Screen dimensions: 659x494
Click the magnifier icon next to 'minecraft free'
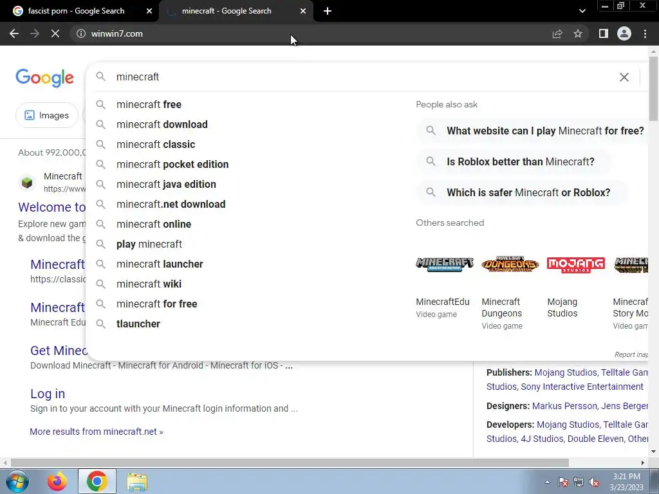click(100, 104)
